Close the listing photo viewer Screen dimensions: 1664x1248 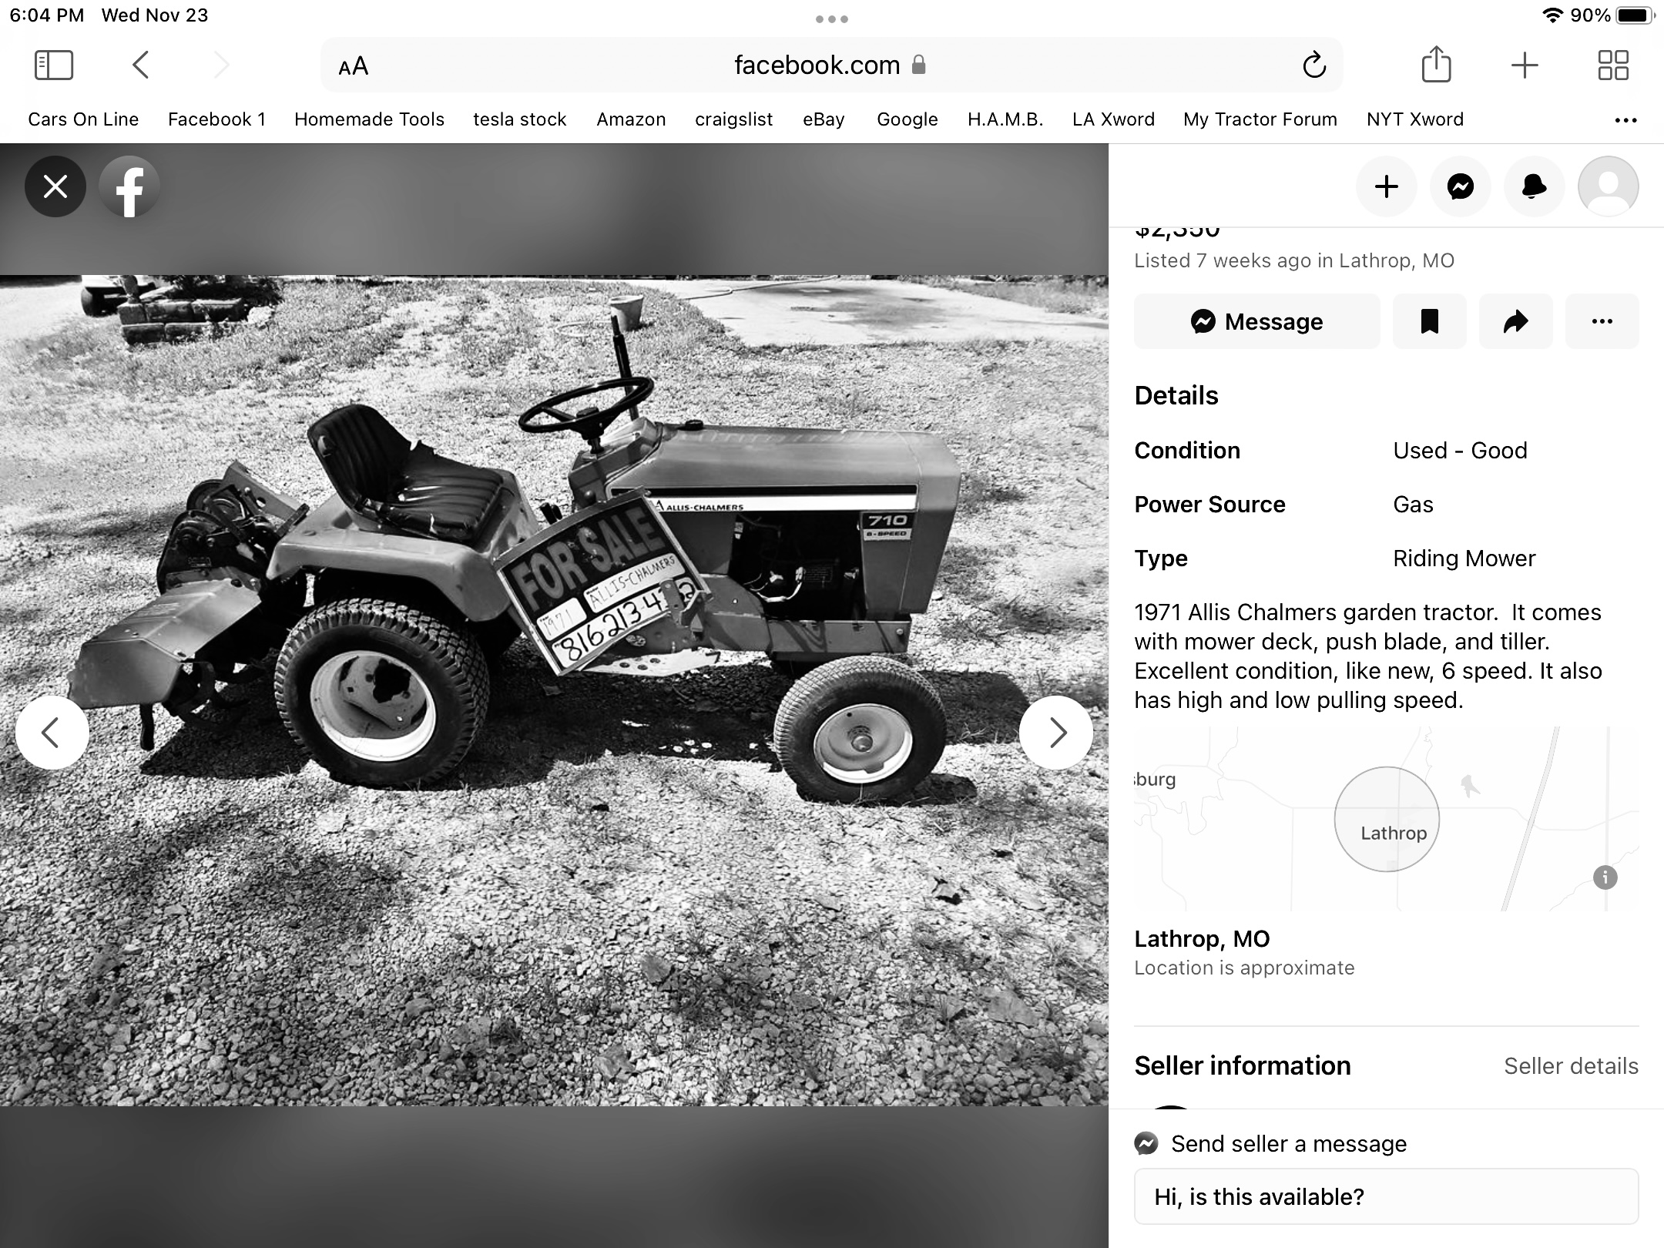[55, 186]
